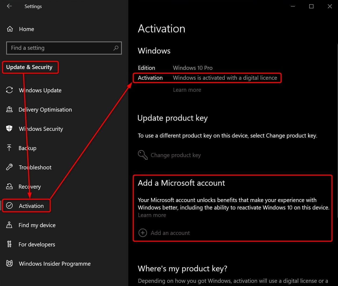The height and width of the screenshot is (286, 338).
Task: Close the Settings window
Action: point(330,6)
